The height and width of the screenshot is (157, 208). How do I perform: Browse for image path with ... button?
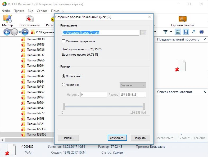[143, 33]
